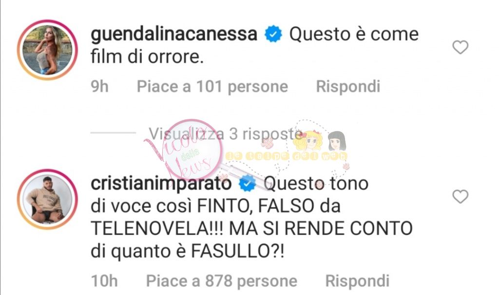Click the 9h timestamp
This screenshot has width=499, height=295.
[99, 87]
